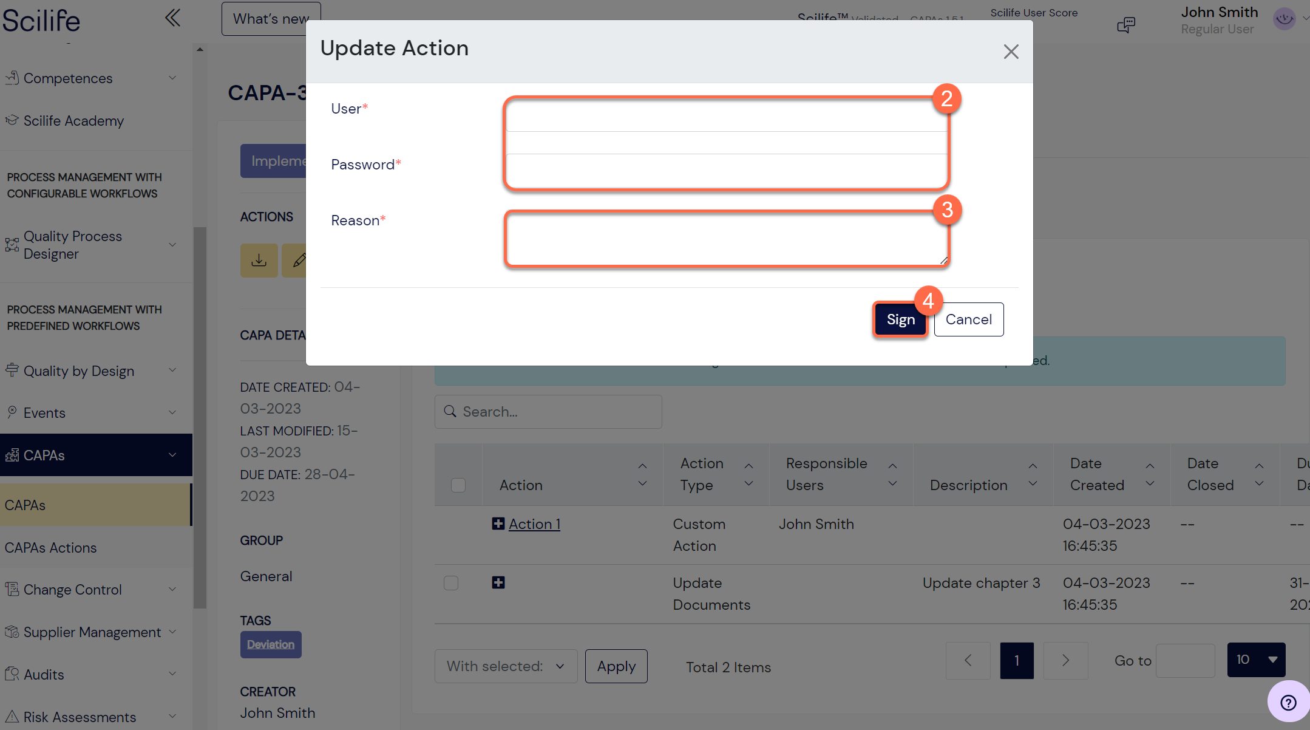The width and height of the screenshot is (1310, 730).
Task: Expand the Update Documents row plus icon
Action: [498, 582]
